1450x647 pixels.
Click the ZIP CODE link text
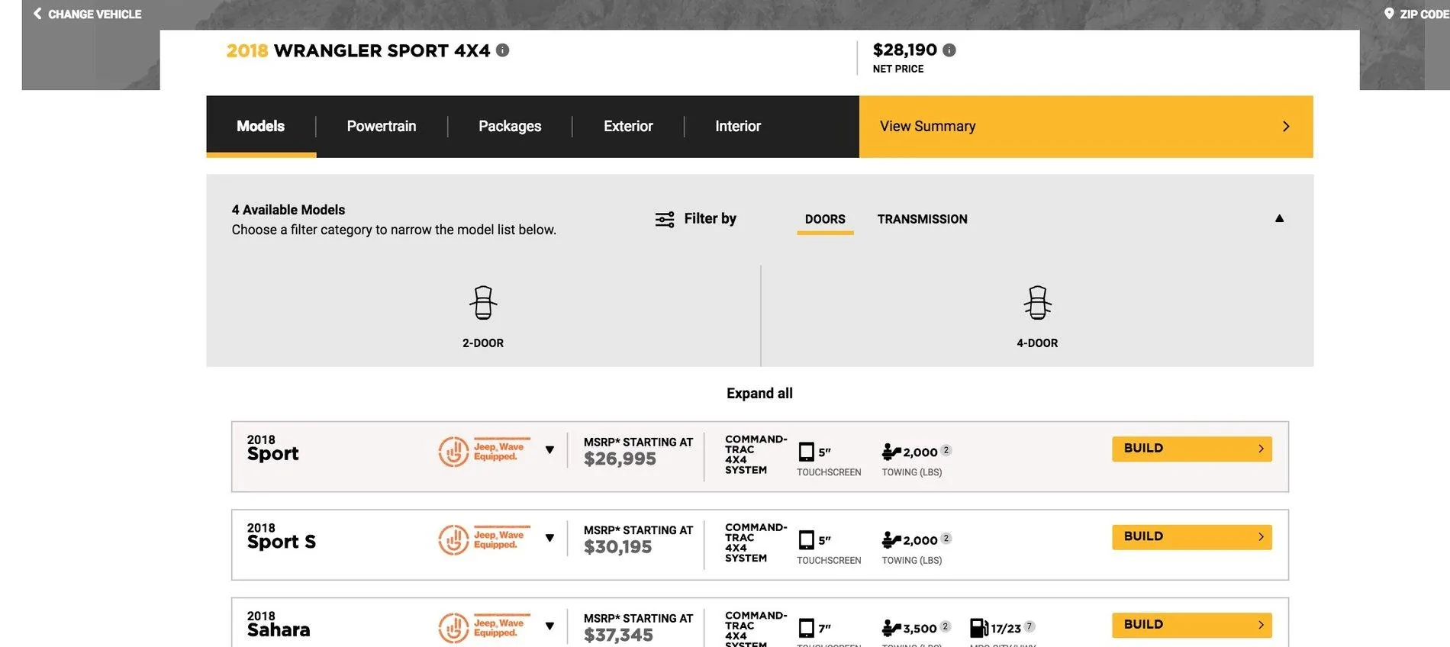tap(1424, 14)
